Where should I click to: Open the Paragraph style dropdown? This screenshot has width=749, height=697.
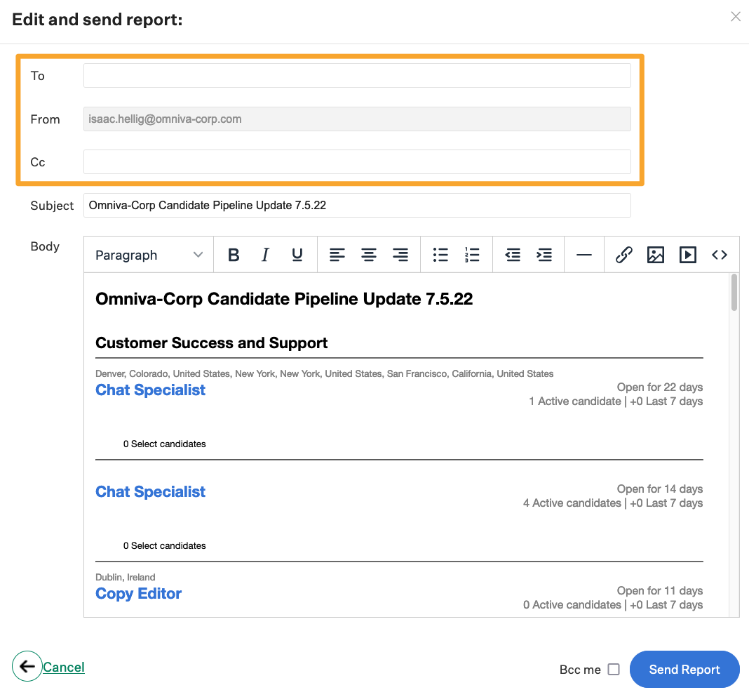[149, 255]
